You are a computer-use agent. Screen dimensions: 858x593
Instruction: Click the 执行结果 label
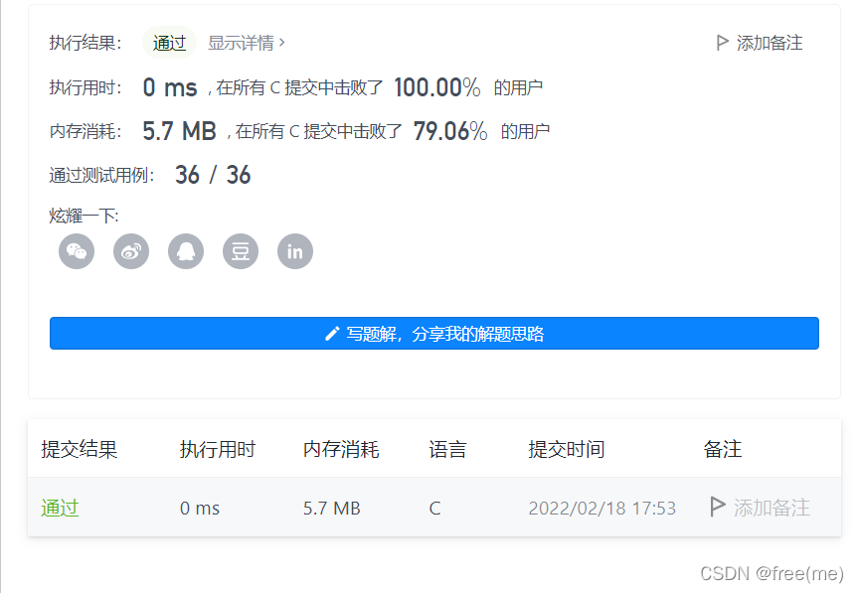85,43
